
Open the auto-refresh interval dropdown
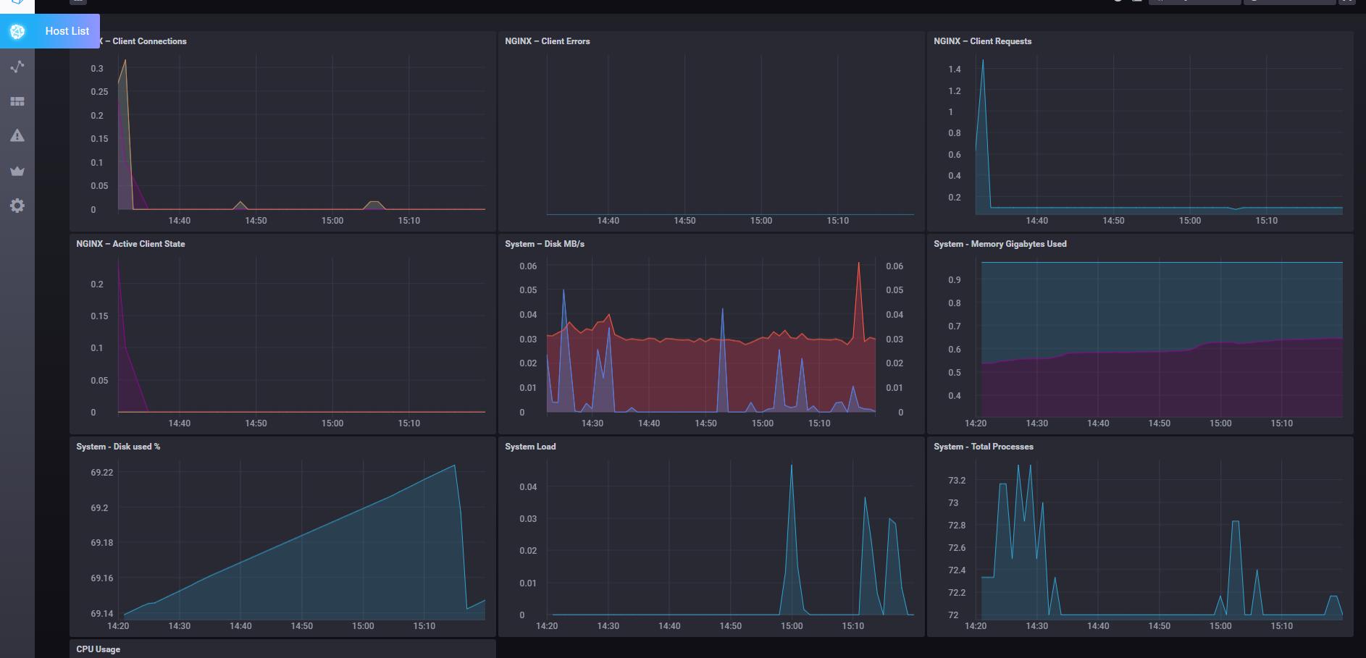[1194, 1]
